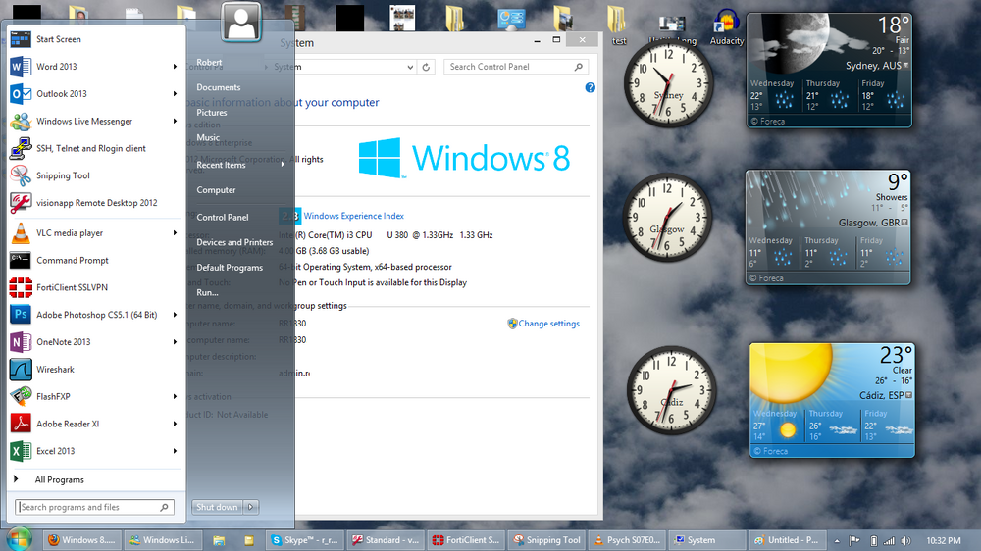Viewport: 981px width, 551px height.
Task: Open Music from Start menu
Action: pyautogui.click(x=208, y=137)
